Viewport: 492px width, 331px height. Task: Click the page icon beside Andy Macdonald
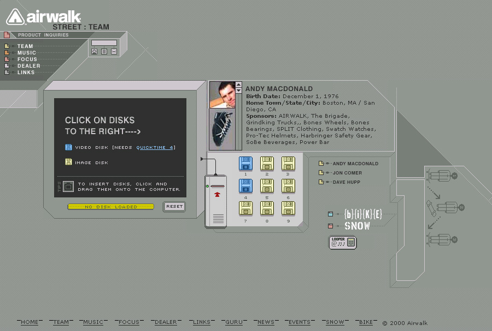point(321,163)
